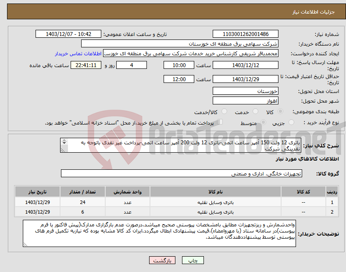Select the کالا/خدمت radio button
Image resolution: width=346 pixels, height=272 pixels.
point(224,111)
